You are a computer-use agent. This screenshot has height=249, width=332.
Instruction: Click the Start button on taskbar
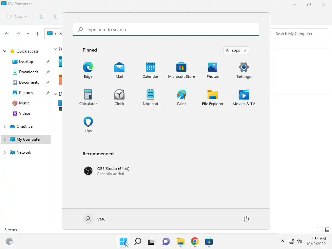coord(124,241)
